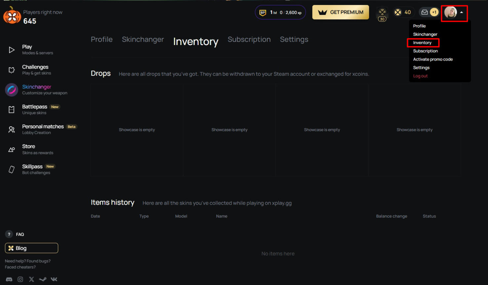Open the Blog button
Image resolution: width=488 pixels, height=285 pixels.
click(31, 248)
